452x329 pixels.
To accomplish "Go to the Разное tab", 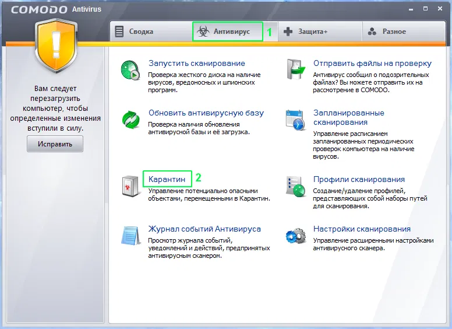I will tap(404, 32).
